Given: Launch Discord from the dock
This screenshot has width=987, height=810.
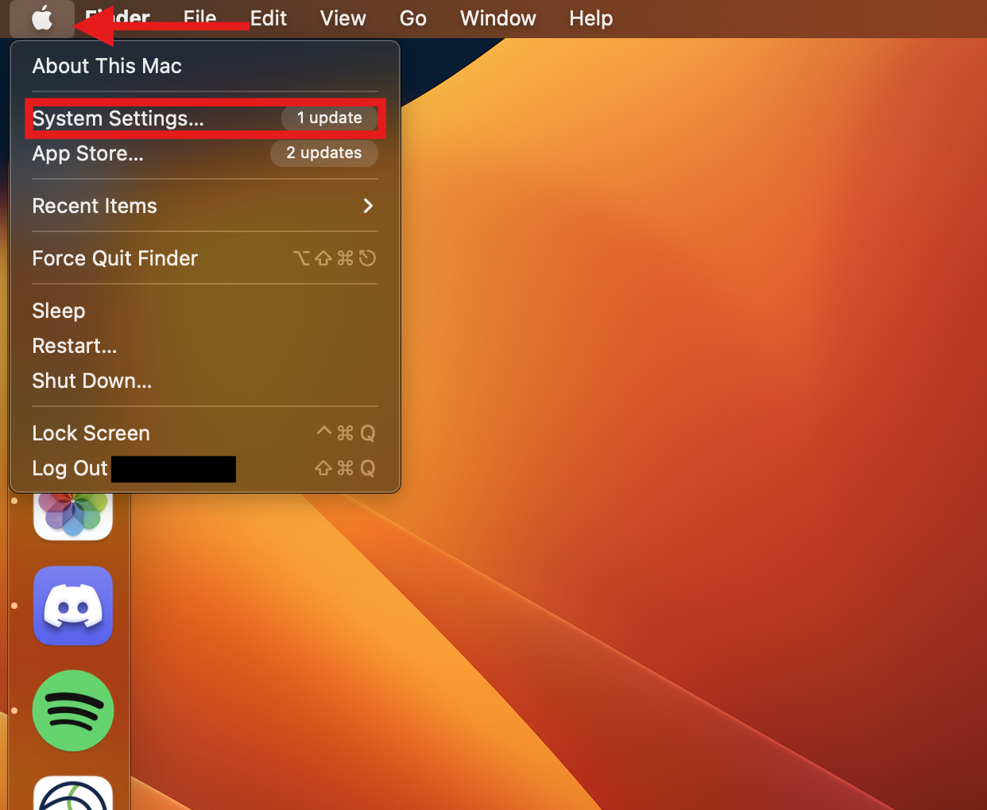Looking at the screenshot, I should pyautogui.click(x=72, y=606).
